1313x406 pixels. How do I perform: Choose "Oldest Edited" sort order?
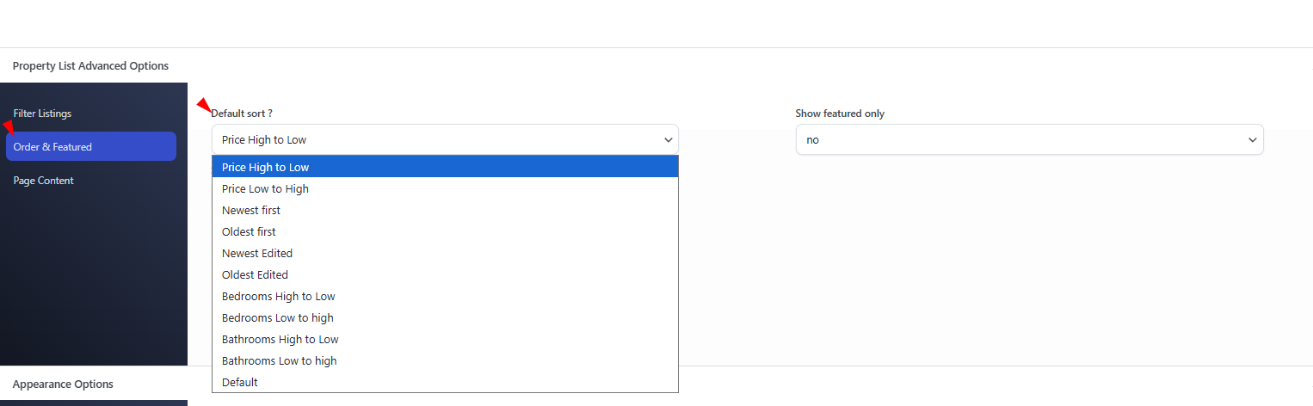click(255, 275)
